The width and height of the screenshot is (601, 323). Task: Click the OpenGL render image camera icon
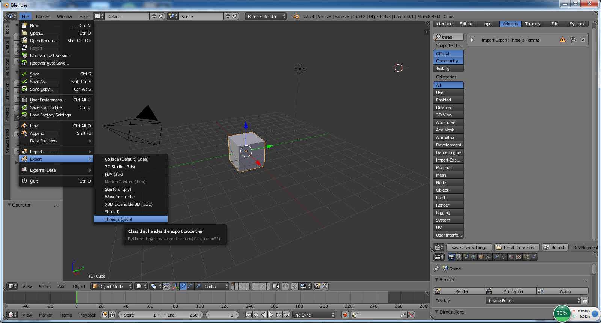tap(317, 286)
